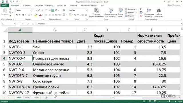Undo the last action in quick access toolbar
Image resolution: width=183 pixels, height=103 pixels.
(x=11, y=2)
